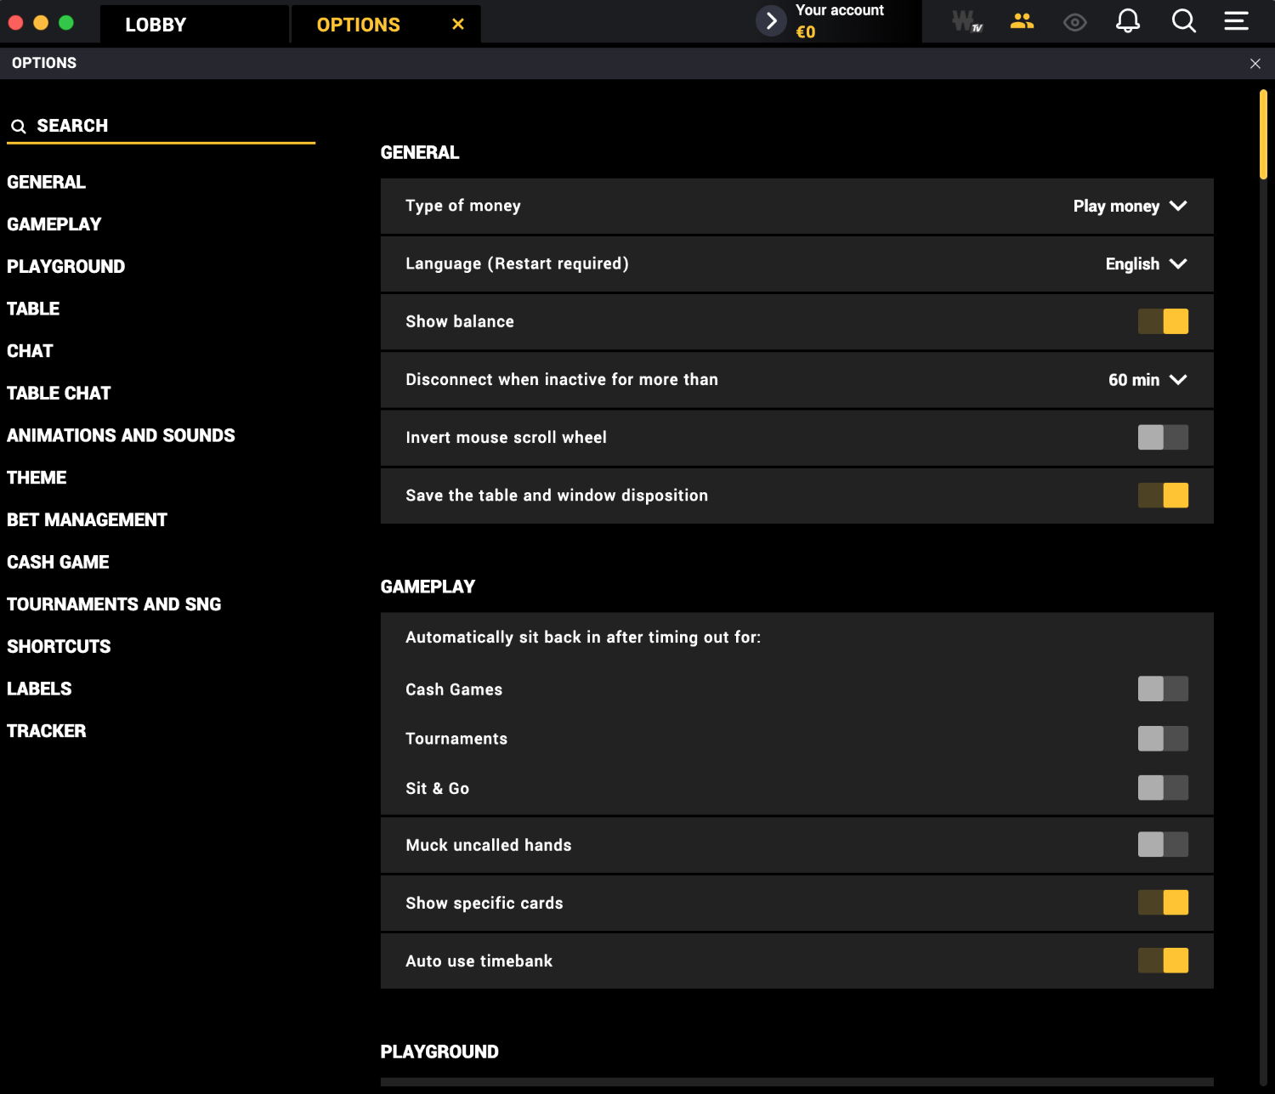The width and height of the screenshot is (1275, 1094).
Task: Change Language with its dropdown
Action: click(x=1146, y=264)
